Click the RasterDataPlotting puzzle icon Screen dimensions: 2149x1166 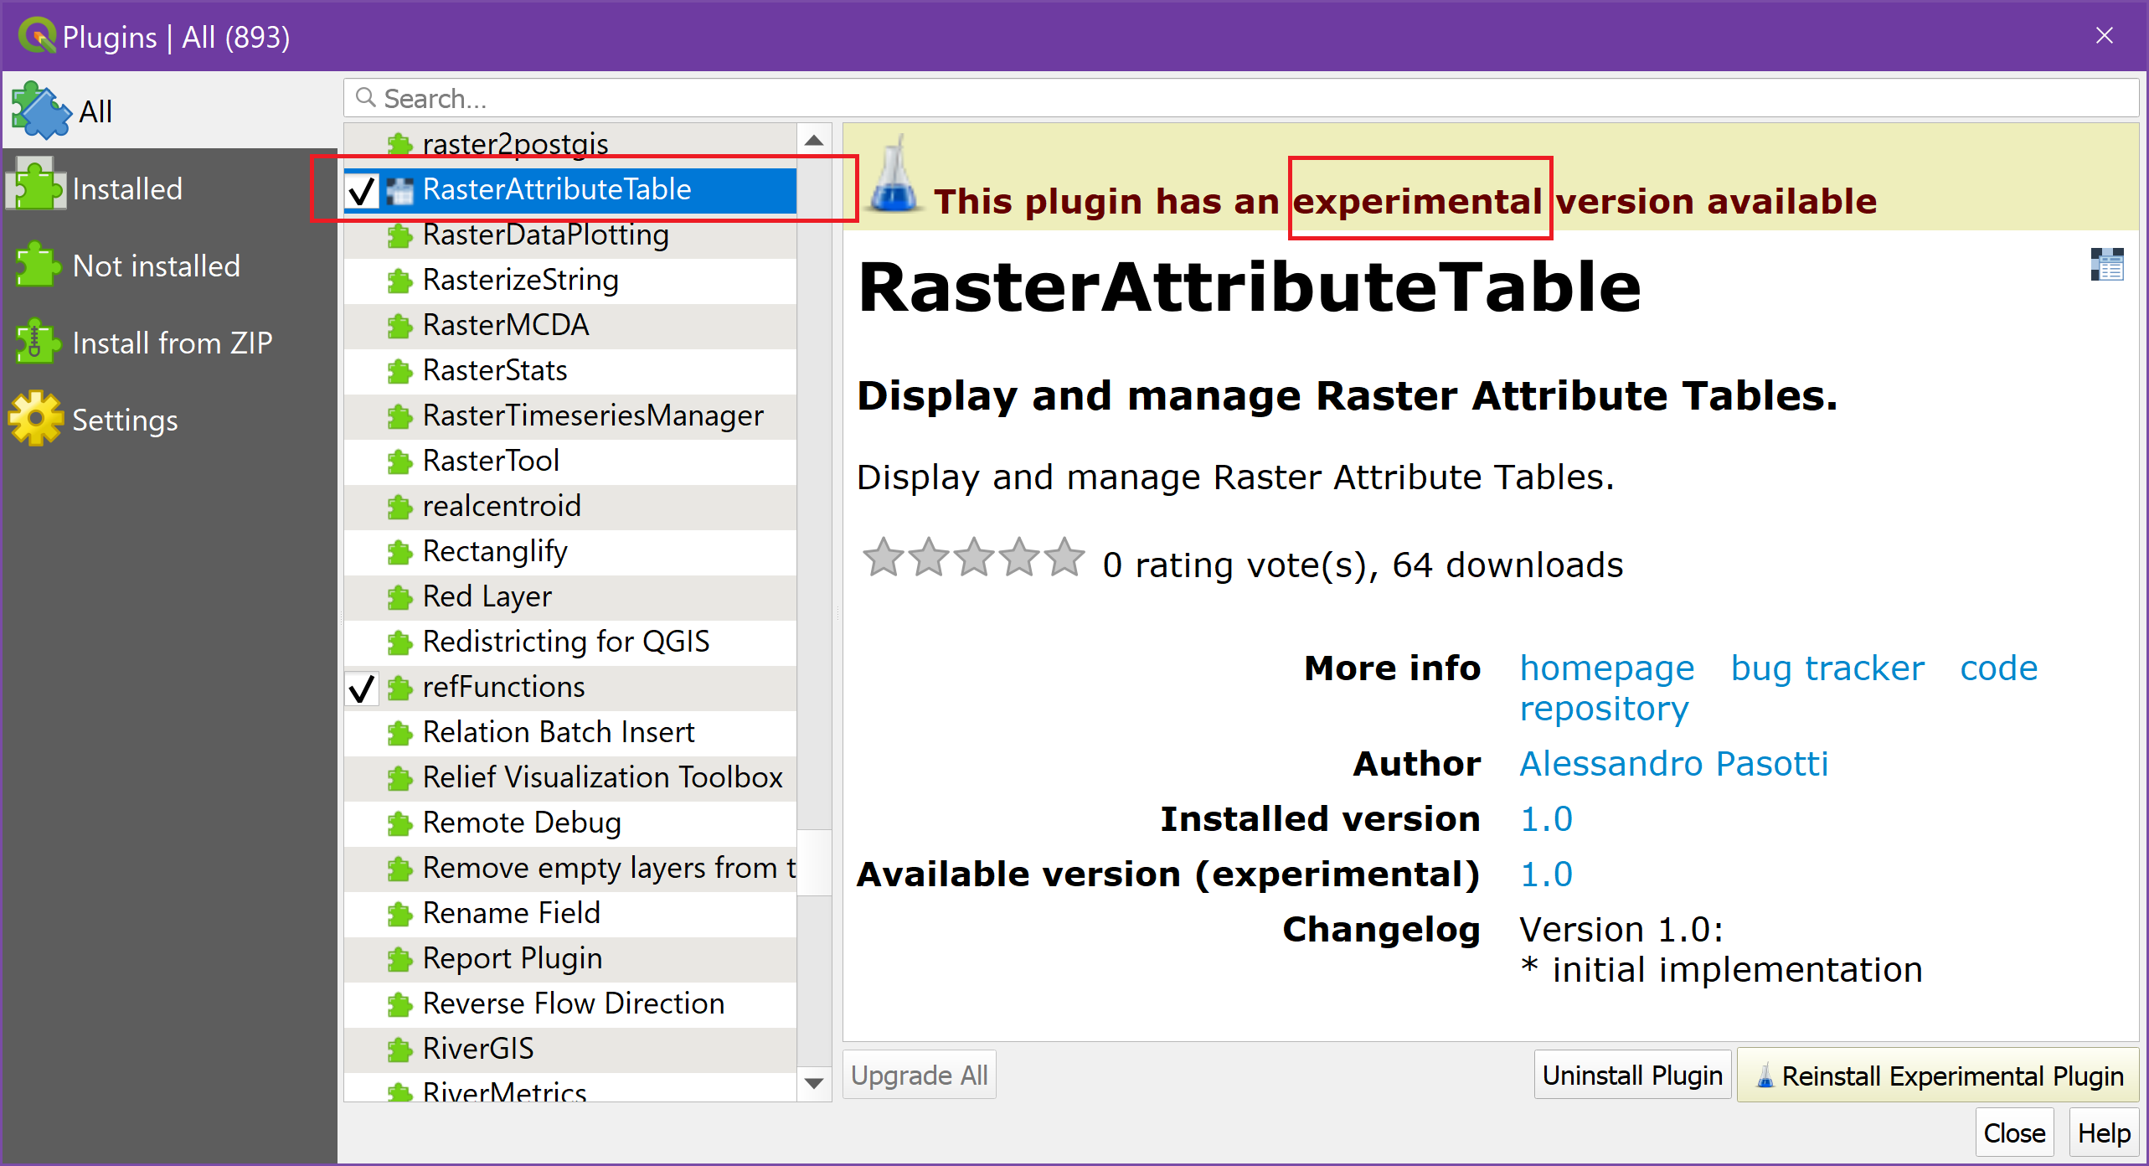[400, 235]
